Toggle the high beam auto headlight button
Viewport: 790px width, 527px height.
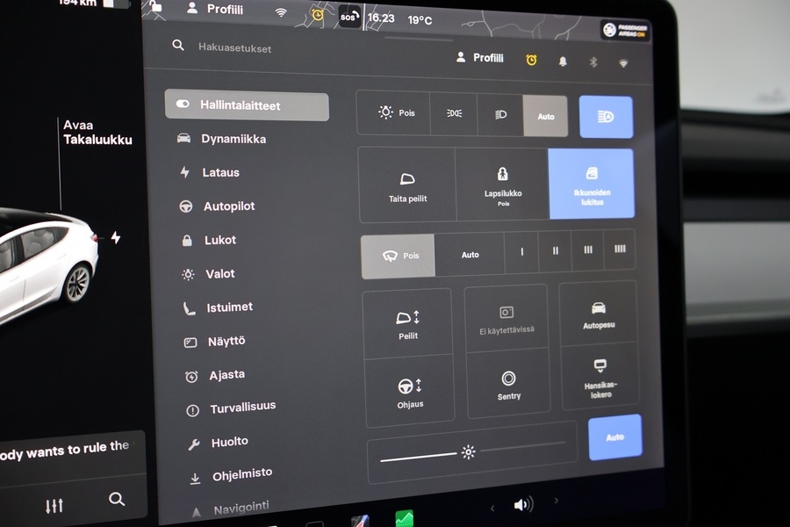coord(606,117)
